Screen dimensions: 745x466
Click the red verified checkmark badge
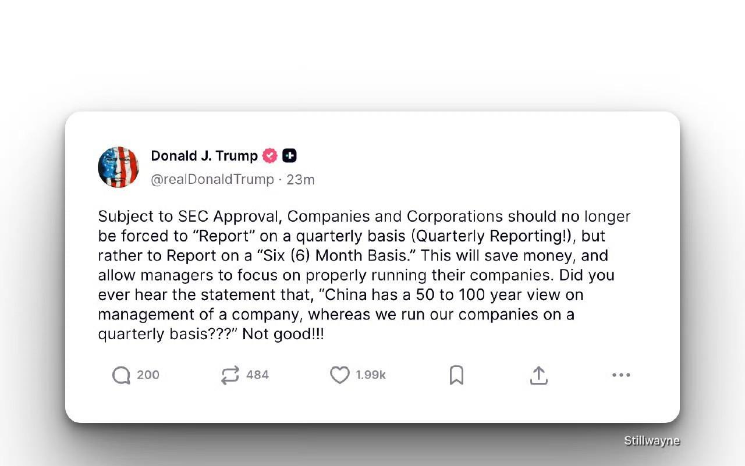tap(270, 156)
